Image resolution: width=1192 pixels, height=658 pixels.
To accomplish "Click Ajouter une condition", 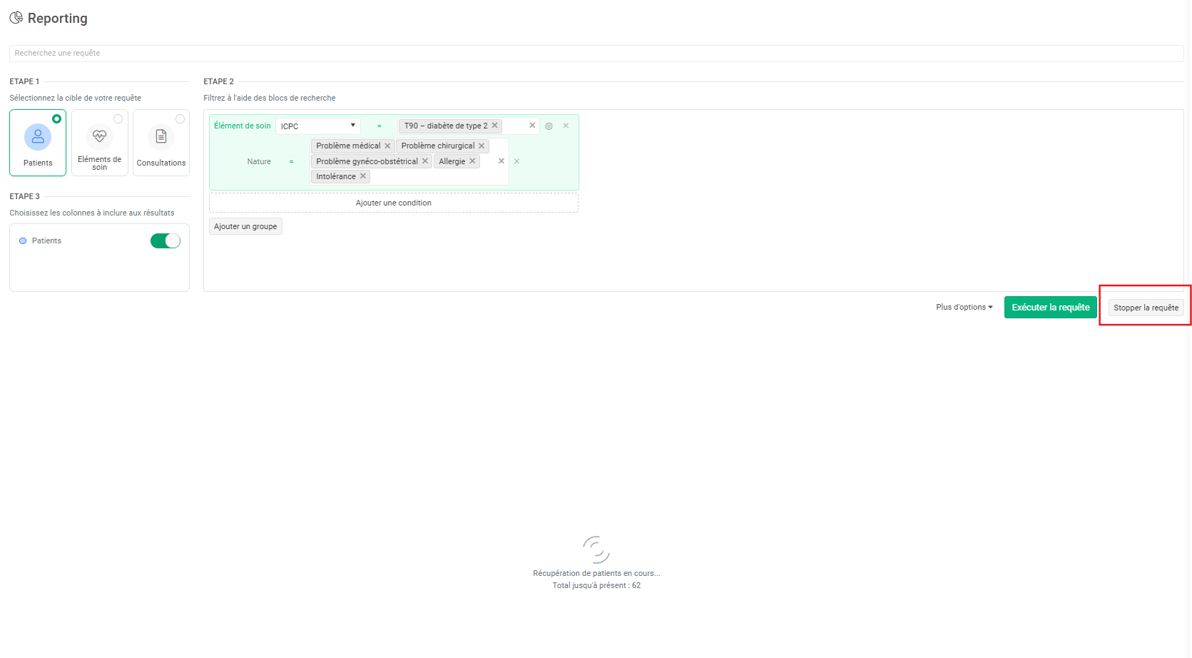I will point(393,203).
